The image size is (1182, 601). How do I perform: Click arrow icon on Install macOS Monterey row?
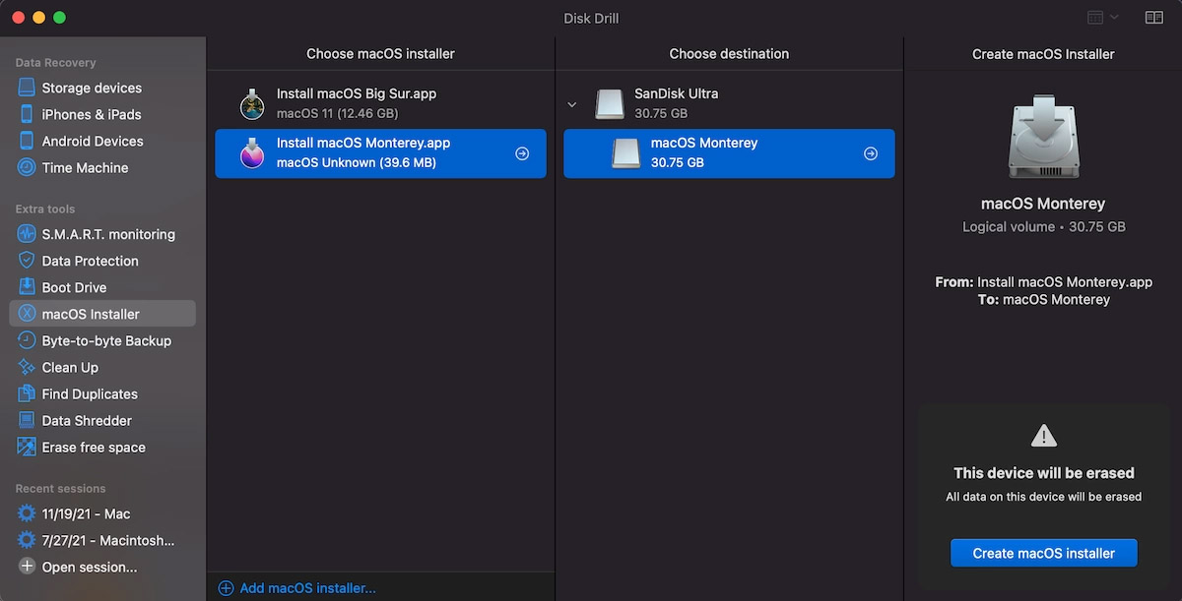523,153
